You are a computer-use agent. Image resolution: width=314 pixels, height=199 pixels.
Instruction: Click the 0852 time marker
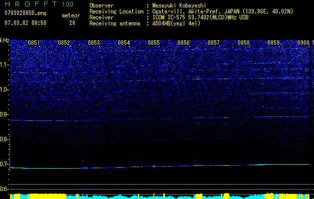[x=64, y=43]
